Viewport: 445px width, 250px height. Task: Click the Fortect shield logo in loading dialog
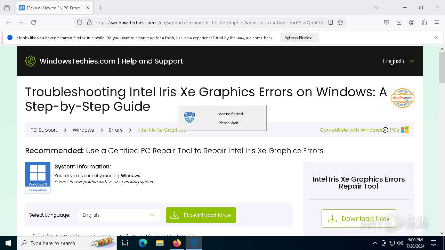189,118
